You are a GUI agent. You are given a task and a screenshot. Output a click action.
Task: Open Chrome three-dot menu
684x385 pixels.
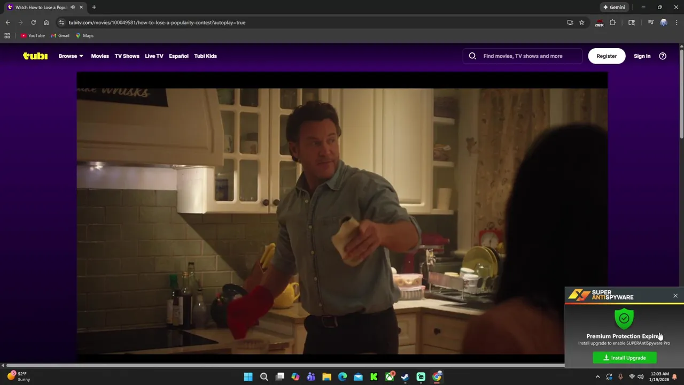pyautogui.click(x=677, y=22)
